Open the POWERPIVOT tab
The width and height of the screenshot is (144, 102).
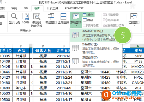pos(74,8)
